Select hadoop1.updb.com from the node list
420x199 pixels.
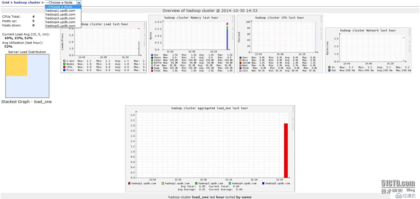point(63,11)
